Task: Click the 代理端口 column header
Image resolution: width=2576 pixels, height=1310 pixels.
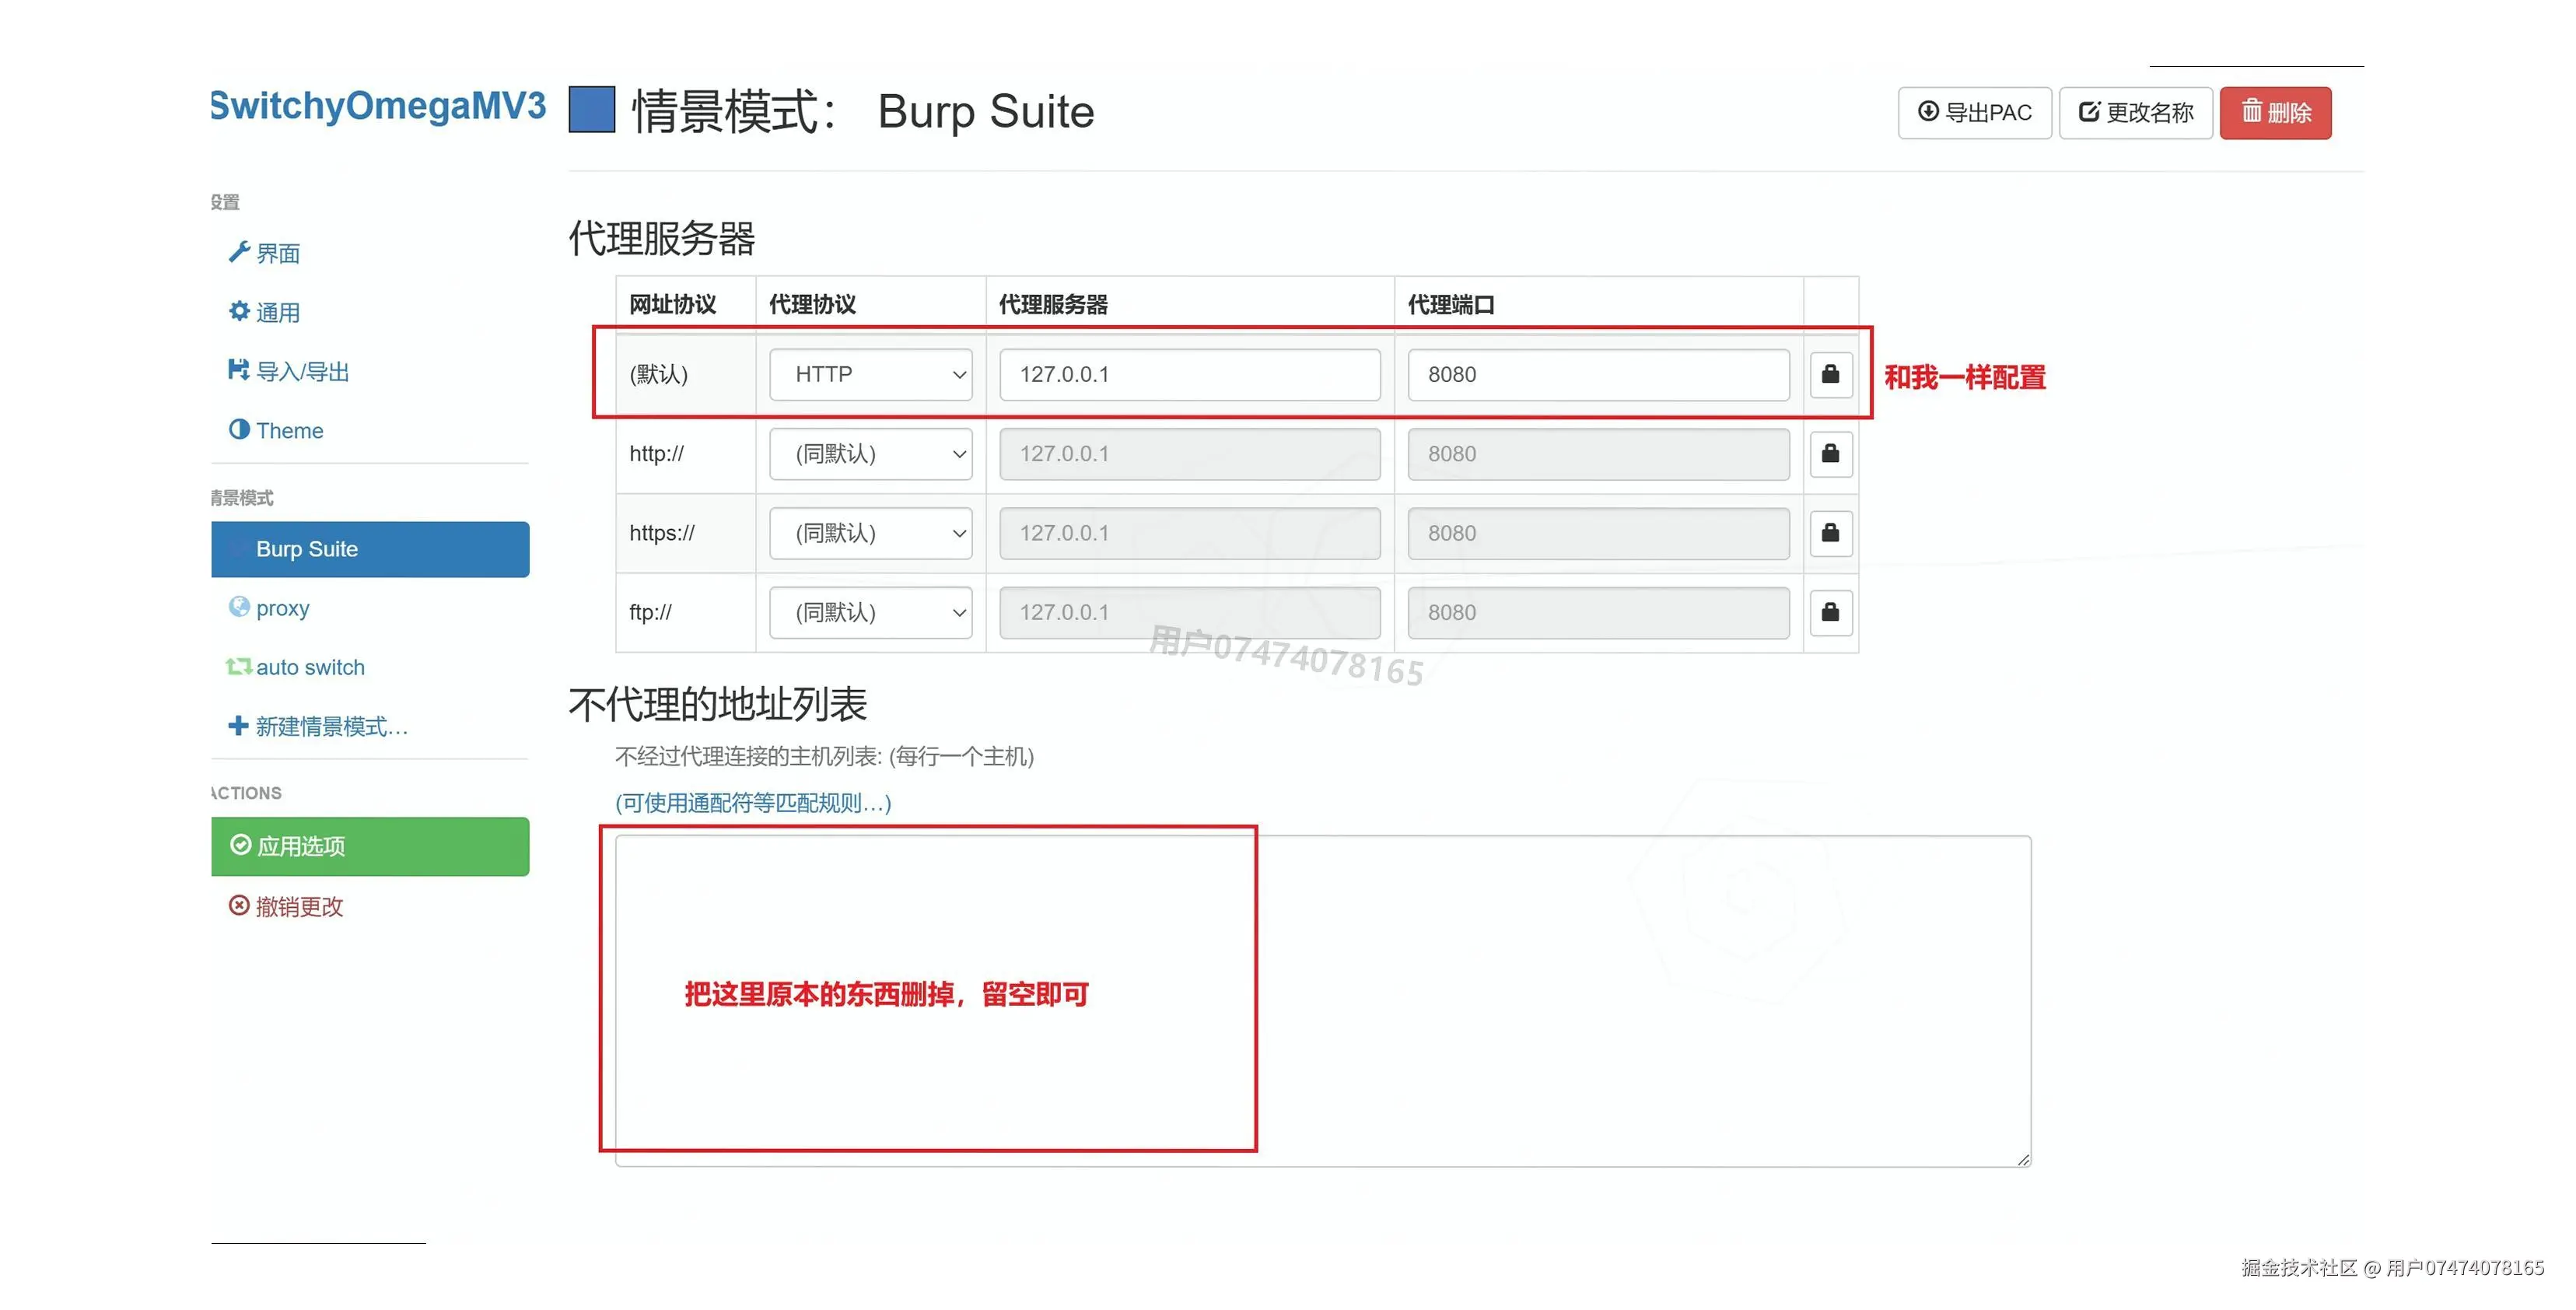Action: [1451, 304]
